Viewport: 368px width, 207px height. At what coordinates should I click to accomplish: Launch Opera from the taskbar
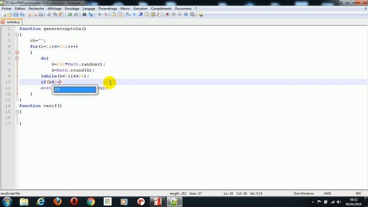pyautogui.click(x=74, y=202)
